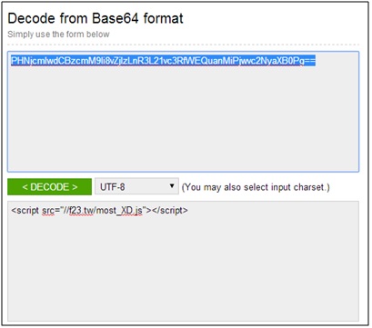Viewport: 372px width, 328px height.
Task: Click the underlined 'src' word in output
Action: coord(48,211)
